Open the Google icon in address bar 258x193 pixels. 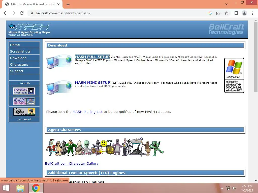pyautogui.click(x=210, y=13)
